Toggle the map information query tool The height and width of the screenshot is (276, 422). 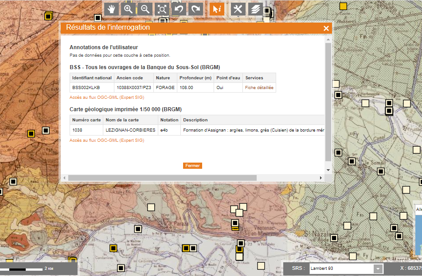[x=217, y=9]
